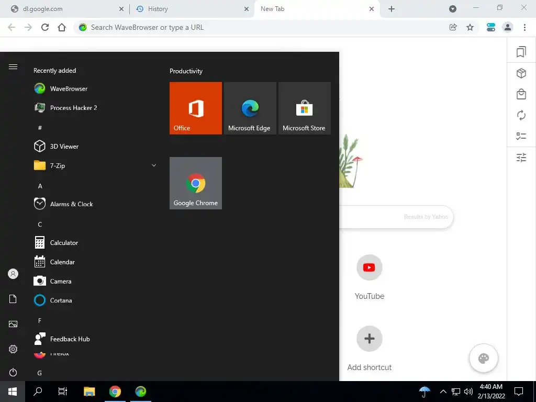The width and height of the screenshot is (536, 402).
Task: Open the volume control in tray
Action: tap(468, 392)
